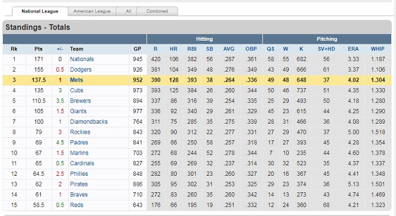The width and height of the screenshot is (396, 216).
Task: Sort by the ERA column header
Action: tap(353, 49)
